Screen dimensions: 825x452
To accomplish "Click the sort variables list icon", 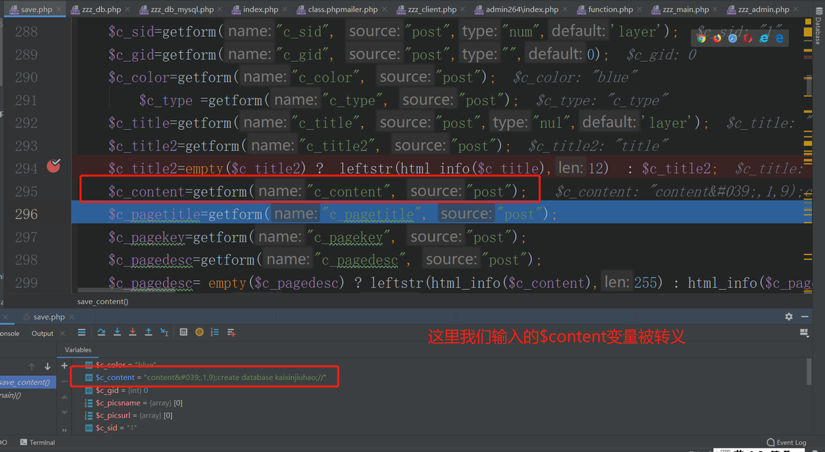I will (215, 332).
